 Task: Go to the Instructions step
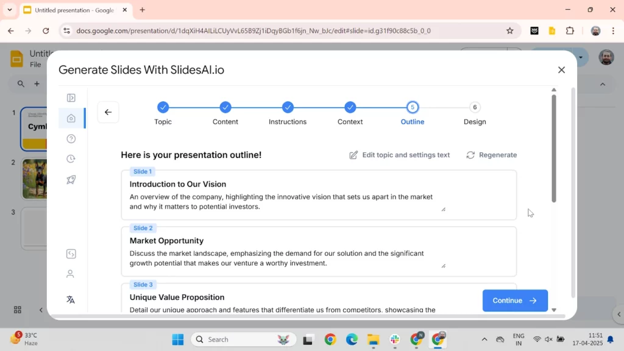point(288,108)
